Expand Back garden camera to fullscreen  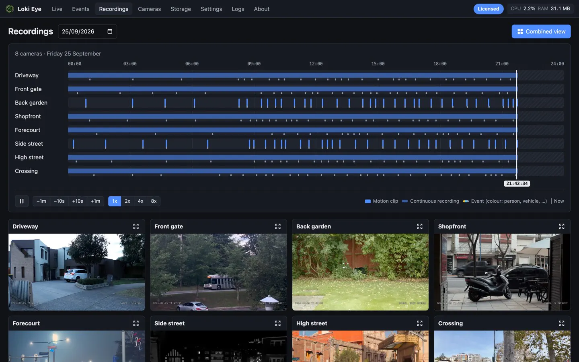tap(420, 226)
